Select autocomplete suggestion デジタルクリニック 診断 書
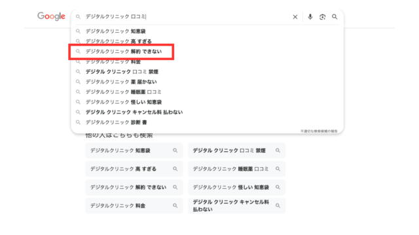The image size is (419, 235). click(x=208, y=122)
